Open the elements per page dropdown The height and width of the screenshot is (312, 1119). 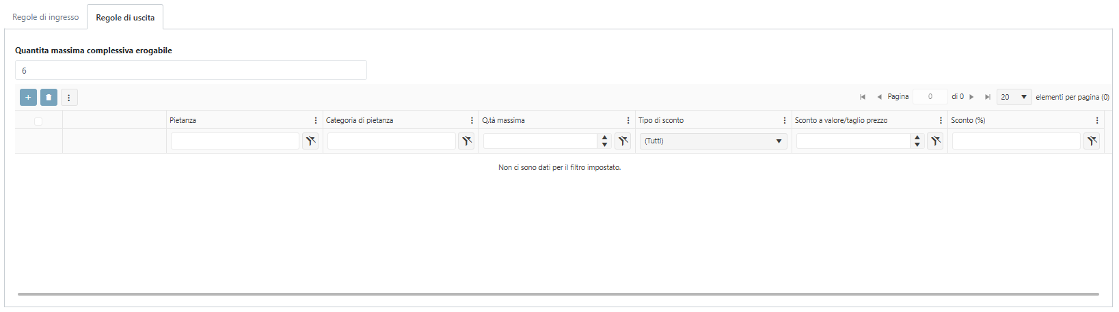click(1014, 97)
